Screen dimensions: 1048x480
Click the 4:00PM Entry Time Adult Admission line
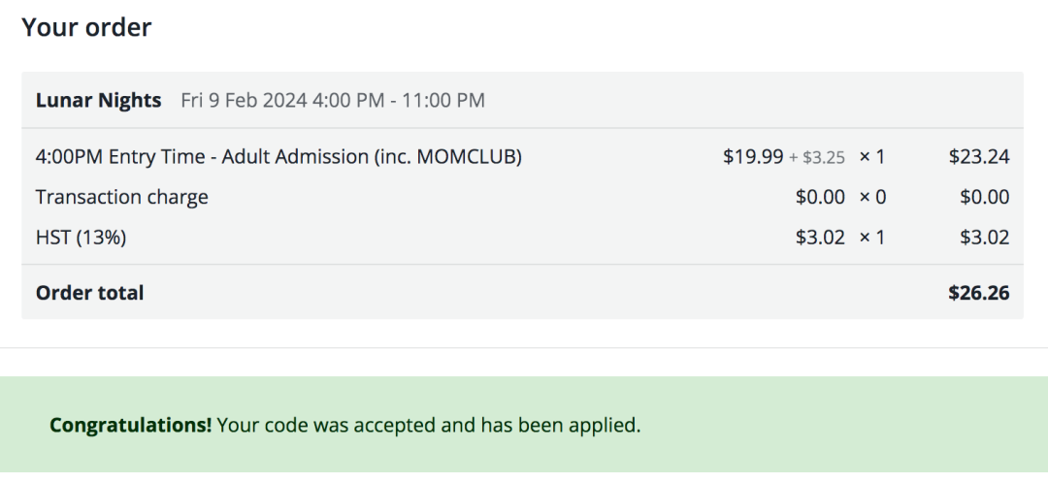(278, 157)
